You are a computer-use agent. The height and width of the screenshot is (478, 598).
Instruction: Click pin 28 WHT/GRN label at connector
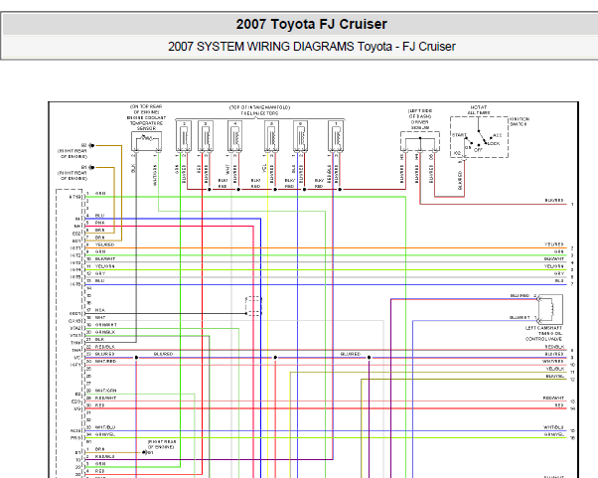click(105, 391)
